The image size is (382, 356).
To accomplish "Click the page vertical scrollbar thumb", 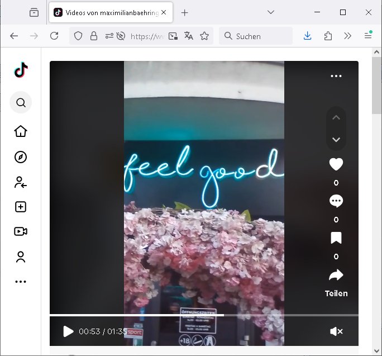I will [x=376, y=86].
